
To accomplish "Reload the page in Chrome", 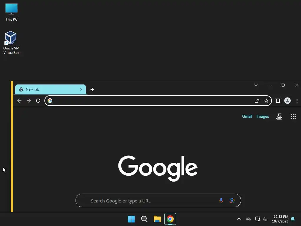I will (x=38, y=101).
